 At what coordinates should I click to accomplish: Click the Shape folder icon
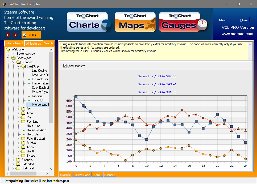pos(23,156)
